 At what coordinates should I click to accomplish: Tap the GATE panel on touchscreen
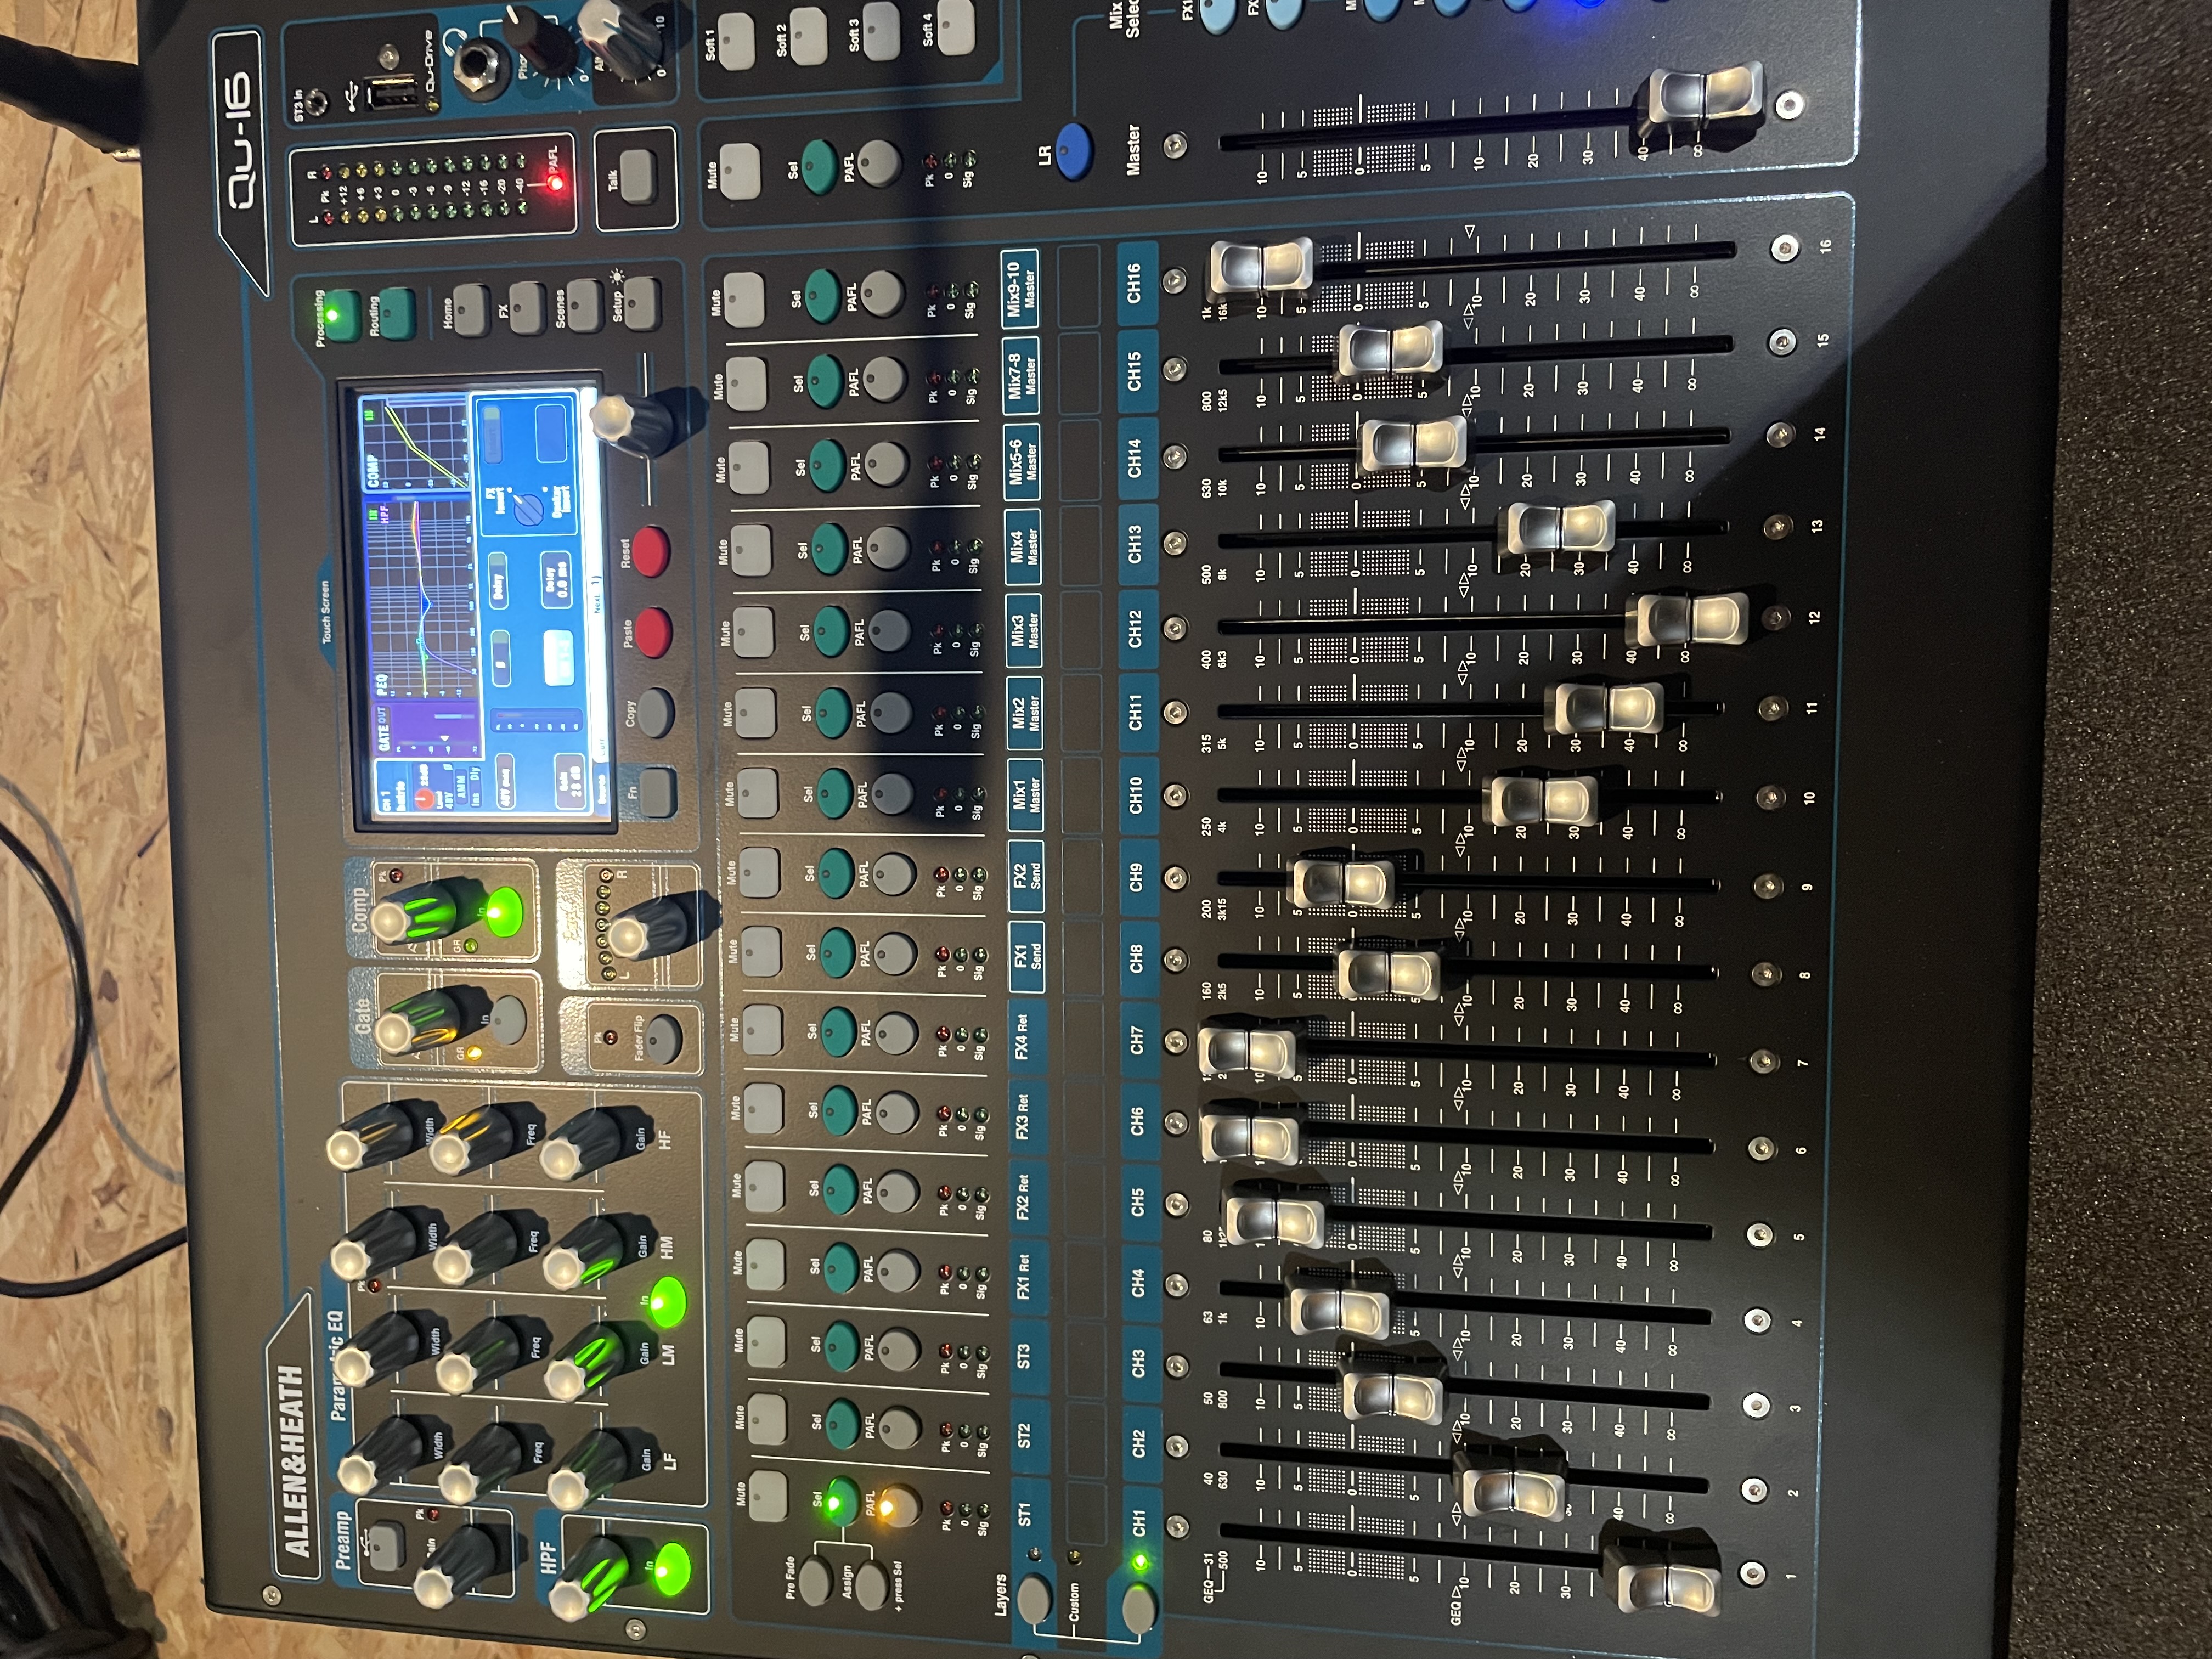click(428, 730)
